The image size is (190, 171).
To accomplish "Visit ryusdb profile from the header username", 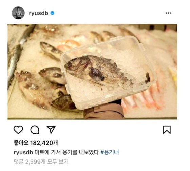I will coord(39,13).
